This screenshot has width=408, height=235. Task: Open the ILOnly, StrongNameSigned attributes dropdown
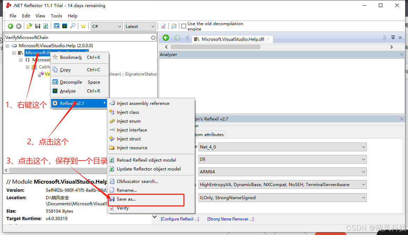click(282, 198)
